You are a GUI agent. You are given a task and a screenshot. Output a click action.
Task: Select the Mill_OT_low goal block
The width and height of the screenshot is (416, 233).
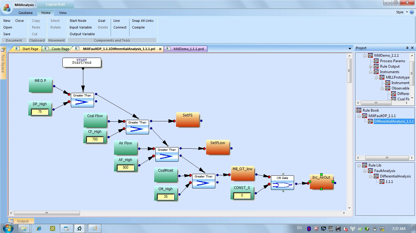tap(242, 174)
